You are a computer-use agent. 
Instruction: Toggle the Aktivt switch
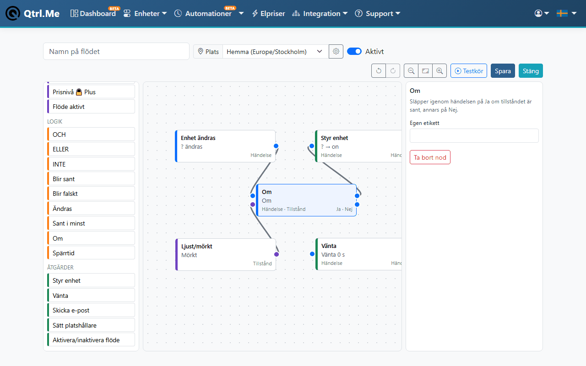click(x=354, y=51)
